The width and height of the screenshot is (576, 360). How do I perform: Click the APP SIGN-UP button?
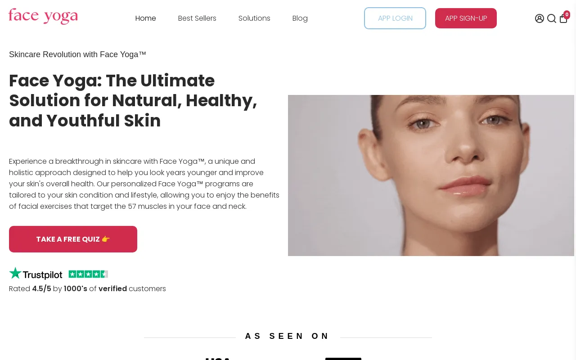click(x=466, y=18)
